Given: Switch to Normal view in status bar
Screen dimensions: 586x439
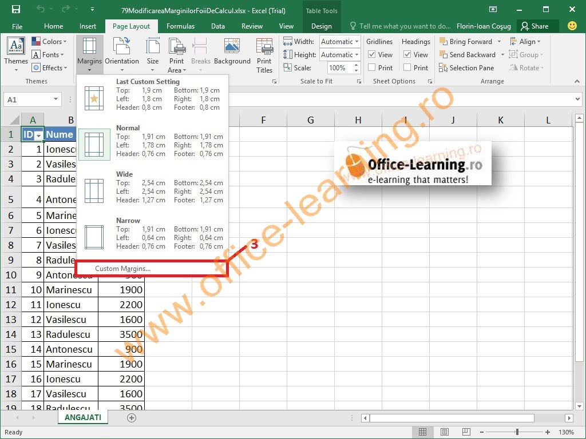Looking at the screenshot, I should click(x=423, y=432).
